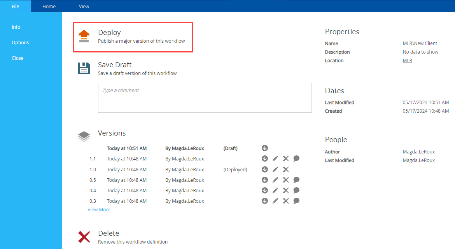Switch to the Home tab

[x=49, y=6]
